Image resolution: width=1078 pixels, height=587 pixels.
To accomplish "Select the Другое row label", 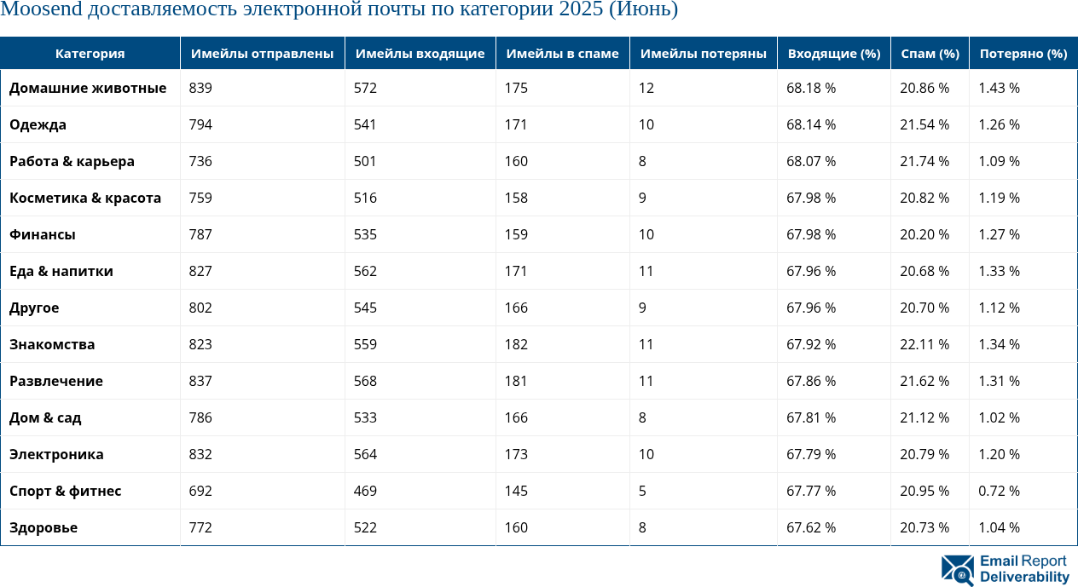I will pos(34,308).
